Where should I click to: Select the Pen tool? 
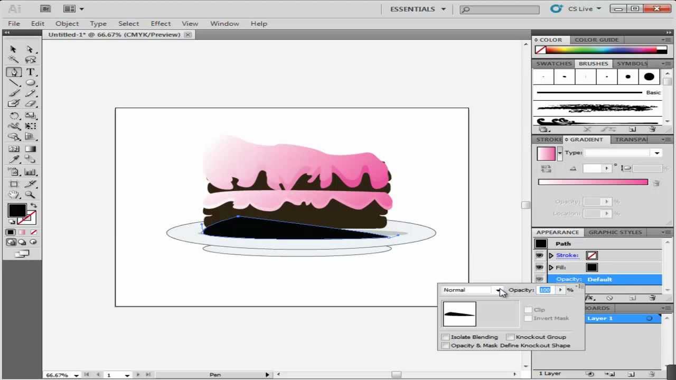14,72
